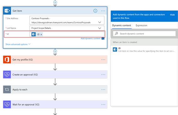Click the search magnifier icon in dynamic content

pyautogui.click(x=116, y=34)
